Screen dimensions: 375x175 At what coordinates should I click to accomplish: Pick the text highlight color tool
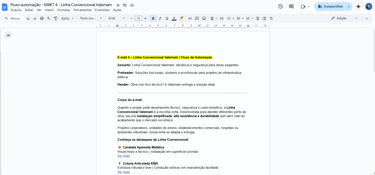tap(182, 18)
